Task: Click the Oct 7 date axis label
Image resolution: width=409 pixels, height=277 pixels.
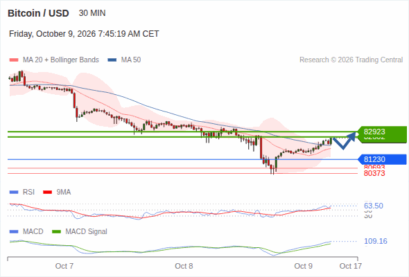Action: point(64,266)
